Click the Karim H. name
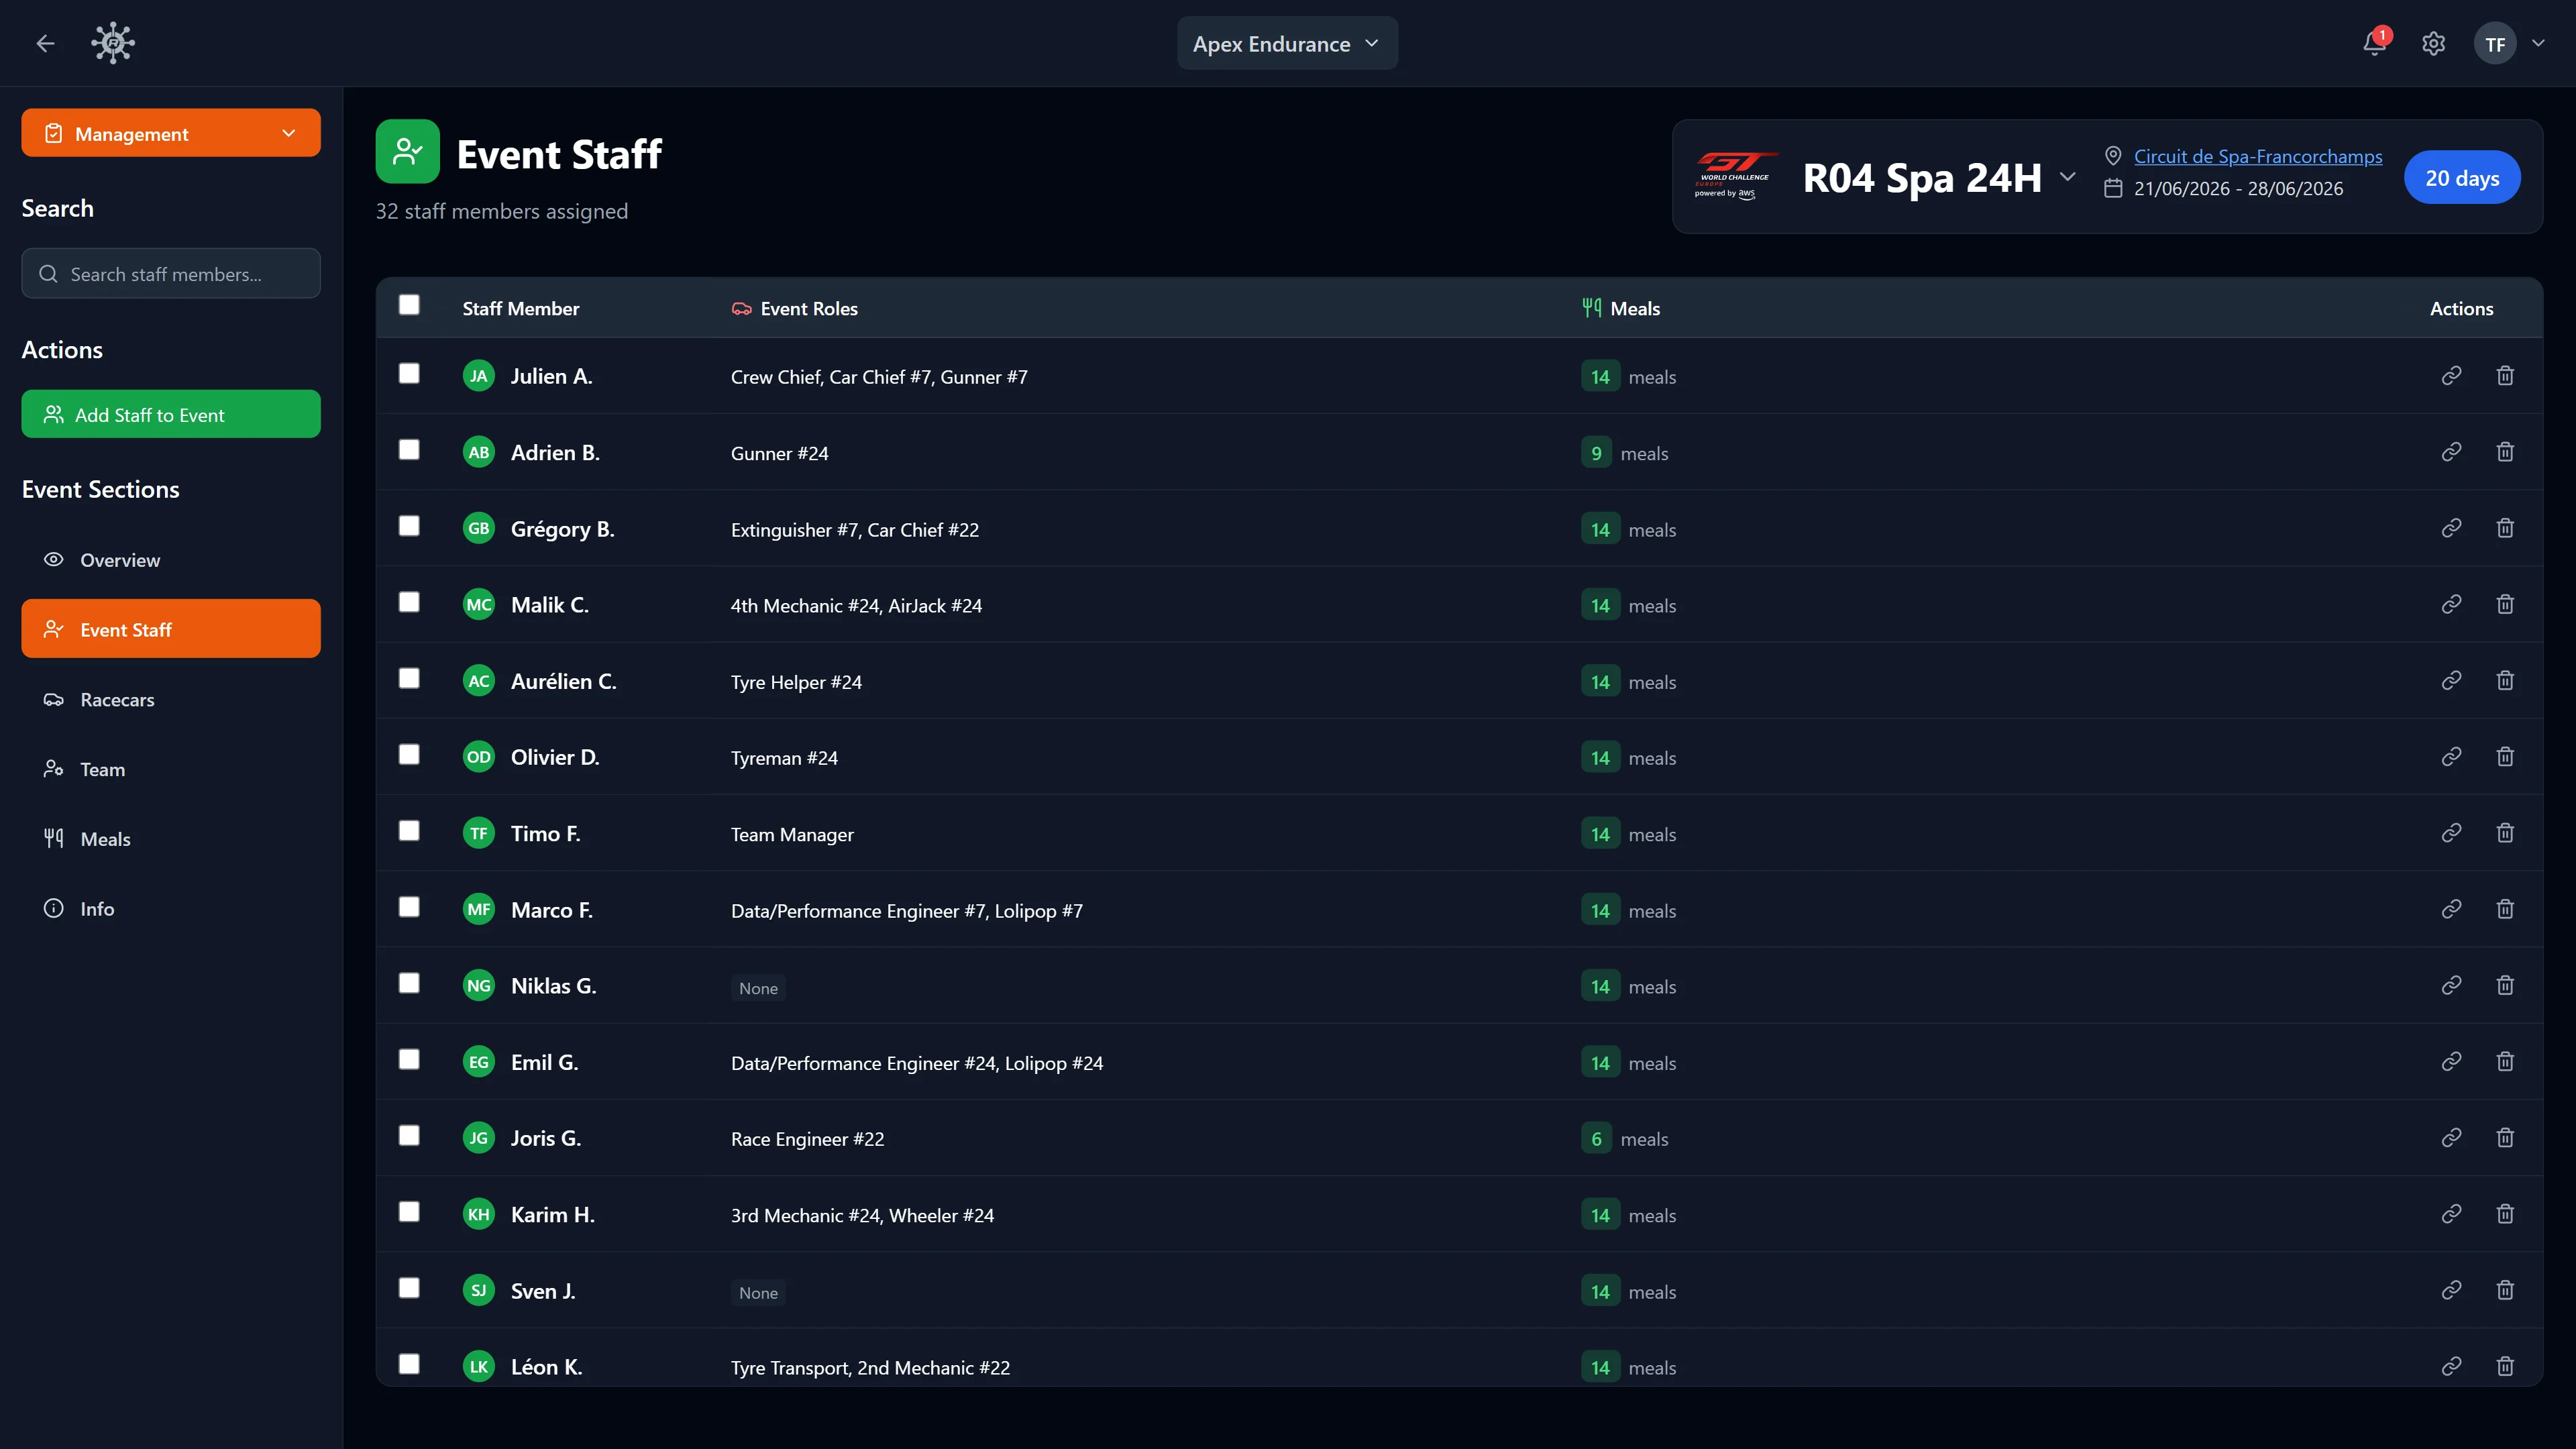The width and height of the screenshot is (2576, 1449). click(552, 1214)
